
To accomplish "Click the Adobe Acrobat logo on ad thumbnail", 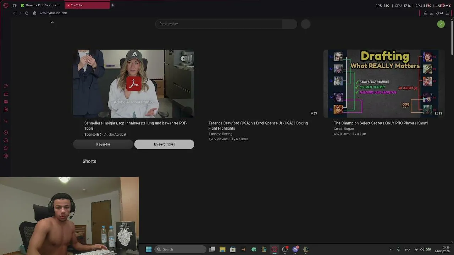I will (x=134, y=84).
